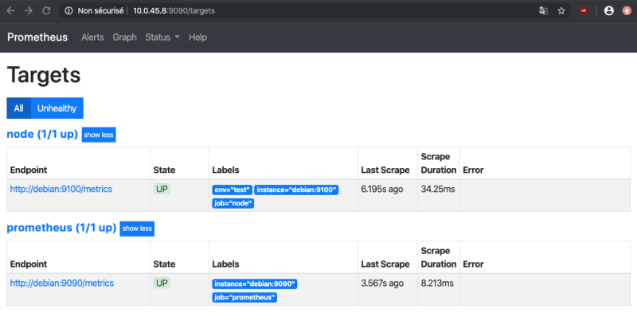Image resolution: width=637 pixels, height=321 pixels.
Task: Click the browser back arrow
Action: tap(11, 11)
